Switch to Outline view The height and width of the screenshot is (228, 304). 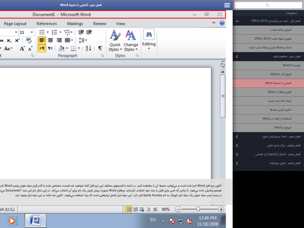[149, 209]
